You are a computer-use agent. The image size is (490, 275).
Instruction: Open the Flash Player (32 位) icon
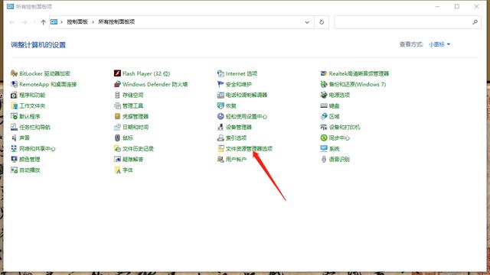point(117,73)
